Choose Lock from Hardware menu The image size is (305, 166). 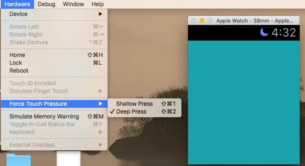pos(54,63)
